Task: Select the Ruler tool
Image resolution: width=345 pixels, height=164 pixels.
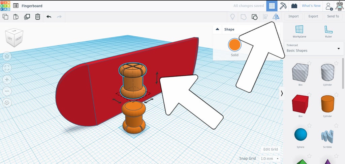Action: pos(328,31)
